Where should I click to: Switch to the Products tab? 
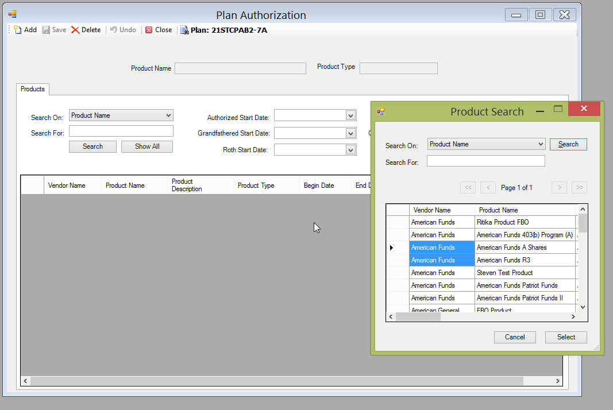tap(32, 89)
